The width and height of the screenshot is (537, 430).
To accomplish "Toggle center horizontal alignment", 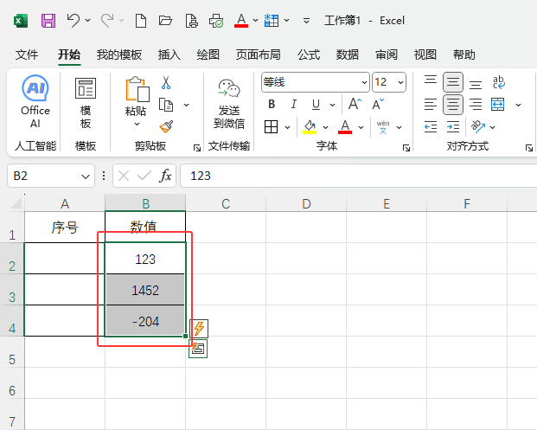I will coord(453,105).
